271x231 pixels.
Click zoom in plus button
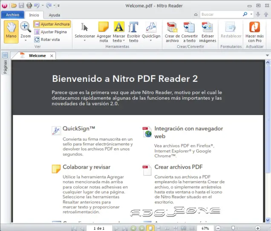(257, 228)
